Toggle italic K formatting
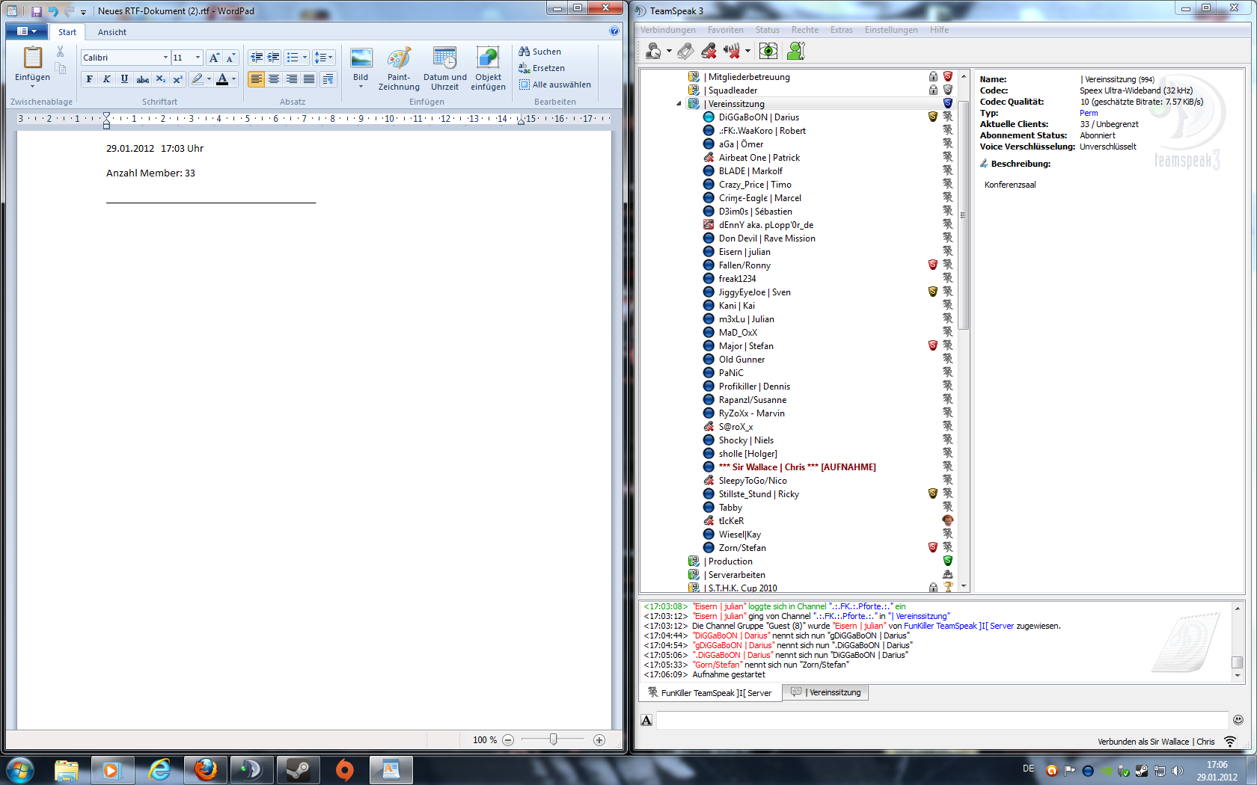 coord(107,79)
